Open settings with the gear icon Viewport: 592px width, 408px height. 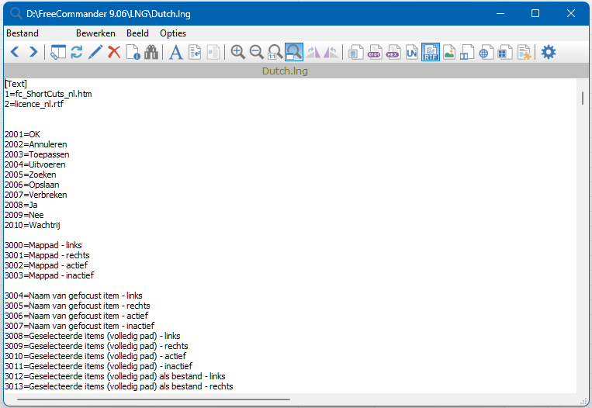[549, 52]
